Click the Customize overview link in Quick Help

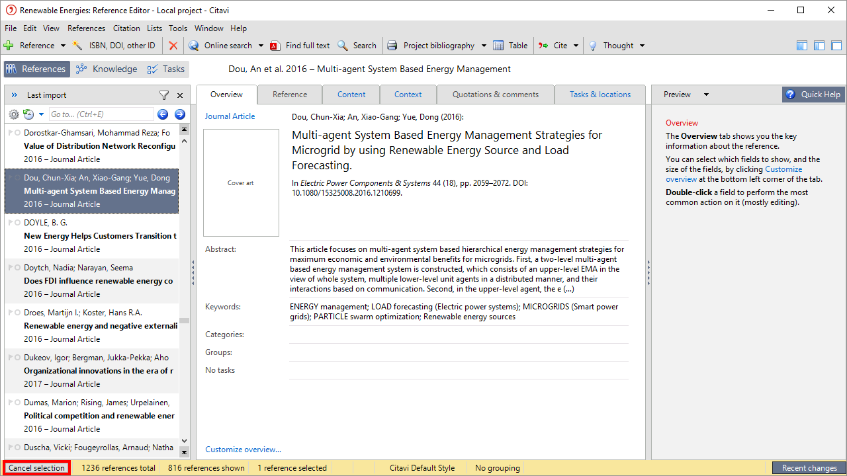click(734, 174)
